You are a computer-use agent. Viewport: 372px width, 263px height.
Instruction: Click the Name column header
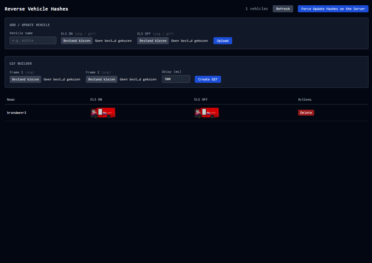point(11,99)
